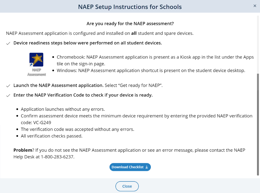260x193 pixels.
Task: Click the checkmark beside "Launch the NAEP Assessment application"
Action: click(8, 86)
